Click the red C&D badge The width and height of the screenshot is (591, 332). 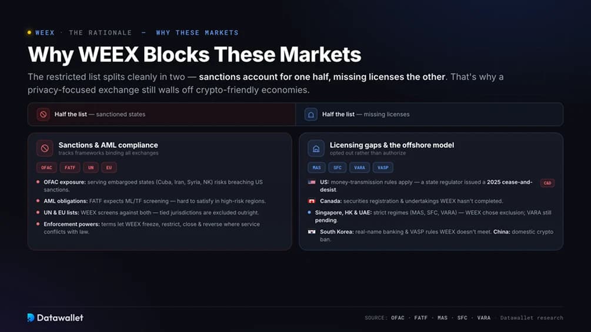point(547,183)
